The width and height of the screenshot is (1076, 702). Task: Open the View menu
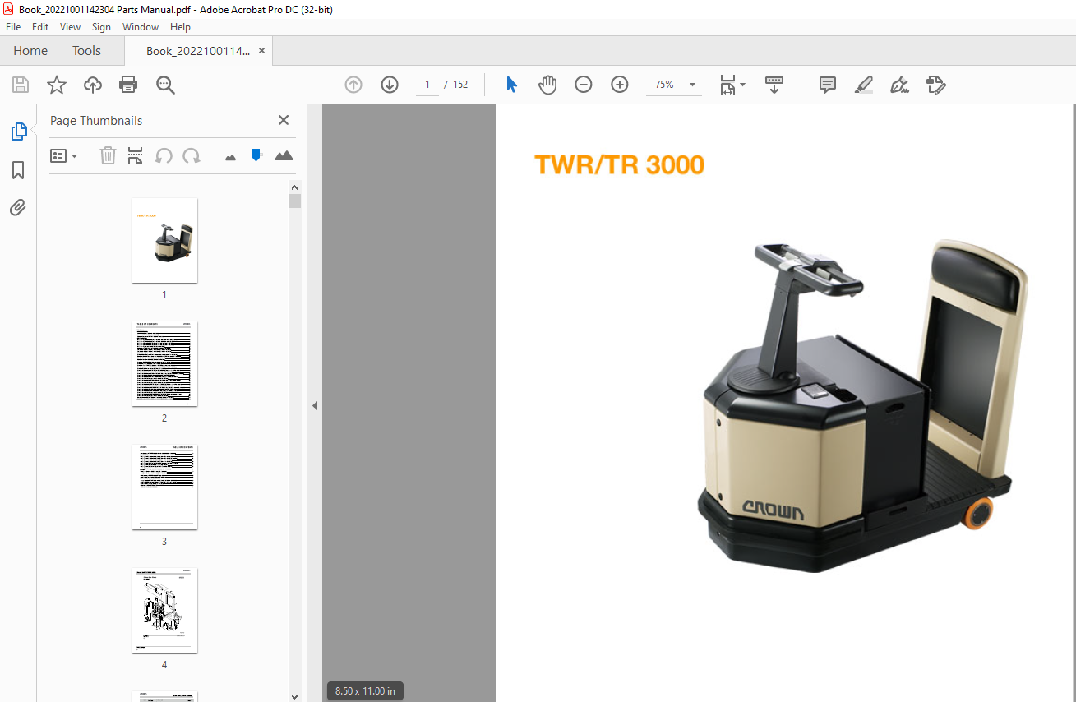[x=71, y=27]
